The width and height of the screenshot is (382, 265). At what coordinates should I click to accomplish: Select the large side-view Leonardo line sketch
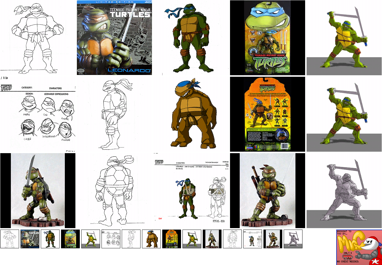(x=114, y=114)
